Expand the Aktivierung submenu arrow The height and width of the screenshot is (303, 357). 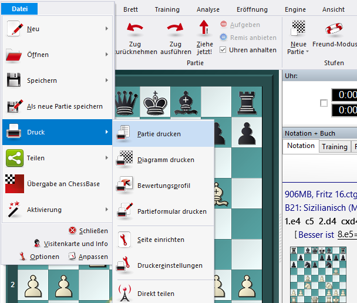pyautogui.click(x=106, y=210)
